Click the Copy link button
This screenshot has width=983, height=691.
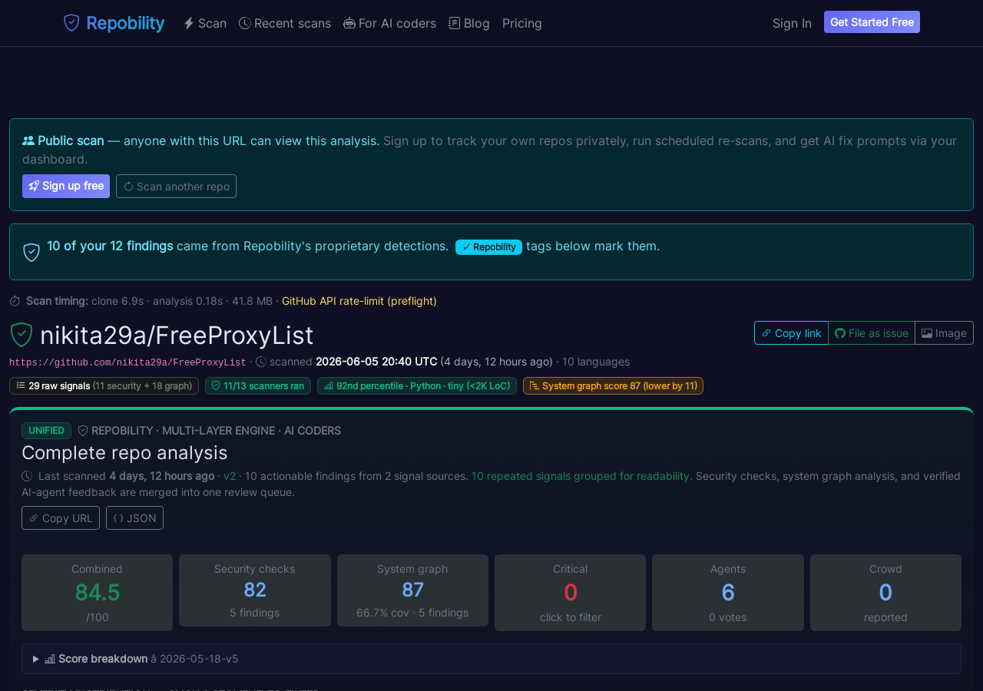pyautogui.click(x=791, y=332)
